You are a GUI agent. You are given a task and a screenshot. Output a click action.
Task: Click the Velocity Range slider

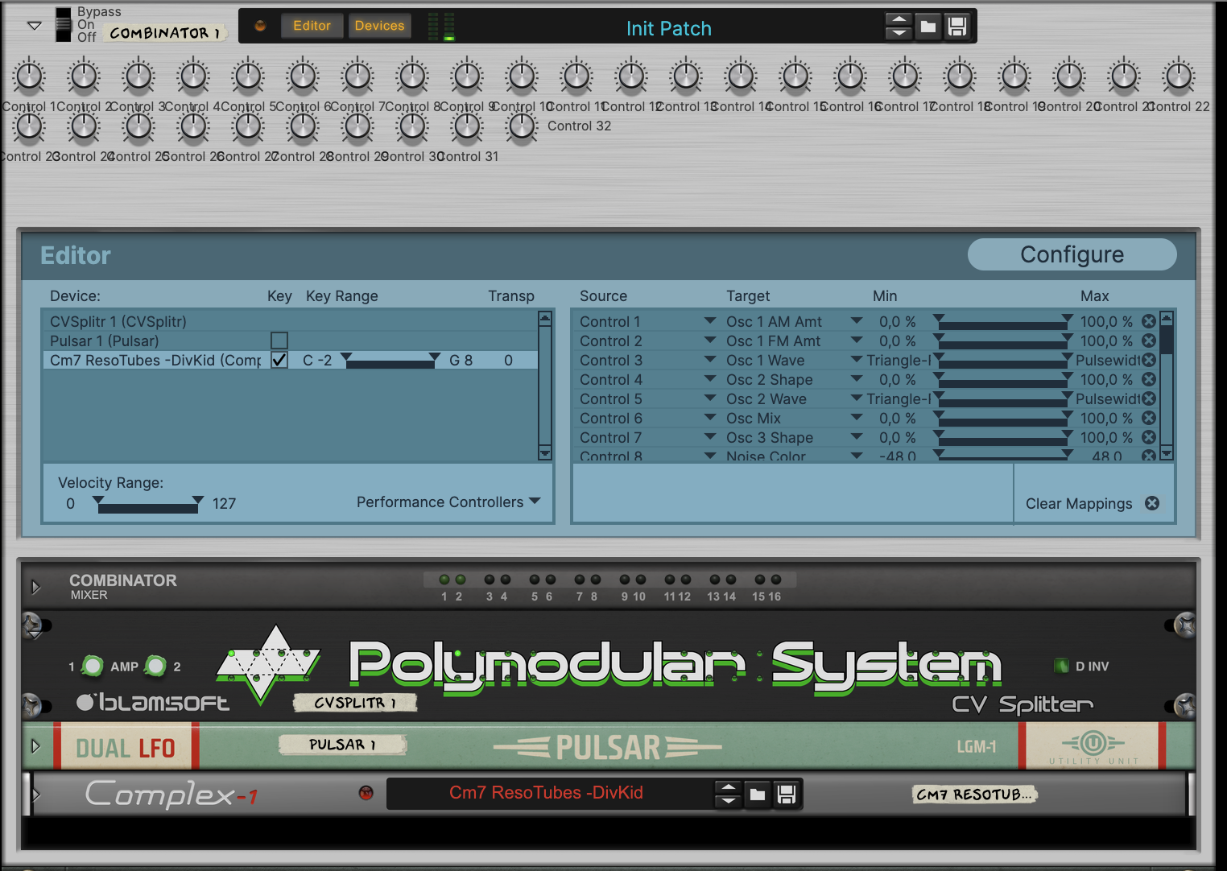148,505
